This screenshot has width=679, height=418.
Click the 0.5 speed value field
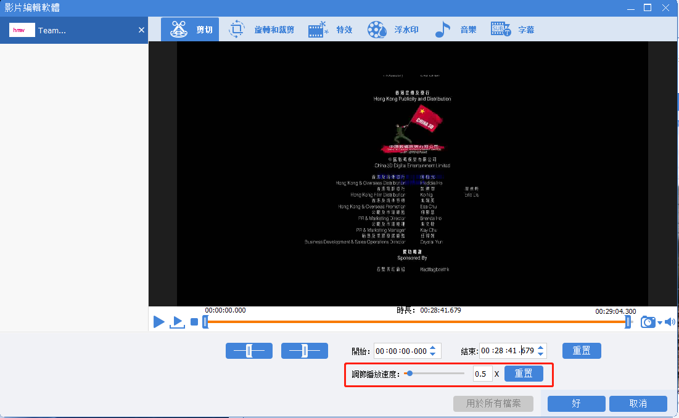pos(482,374)
